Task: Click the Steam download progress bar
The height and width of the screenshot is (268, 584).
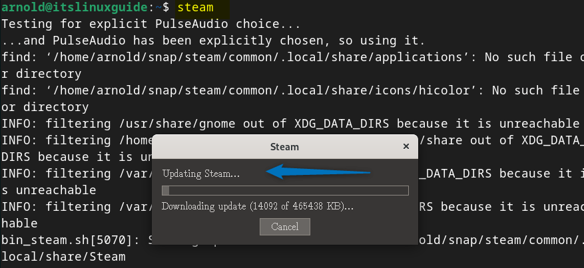Action: point(285,191)
